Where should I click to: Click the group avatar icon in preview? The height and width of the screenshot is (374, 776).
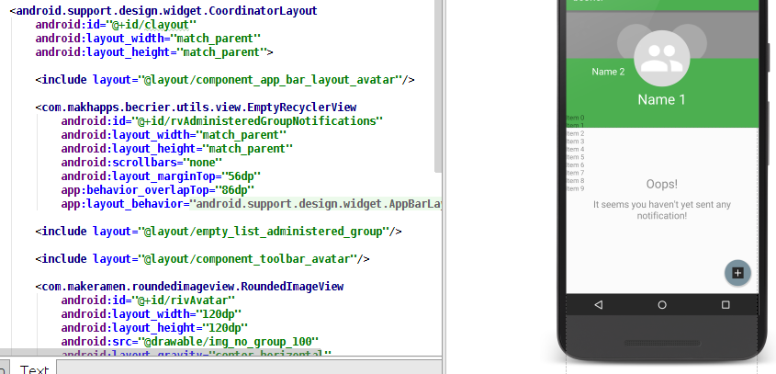coord(661,58)
